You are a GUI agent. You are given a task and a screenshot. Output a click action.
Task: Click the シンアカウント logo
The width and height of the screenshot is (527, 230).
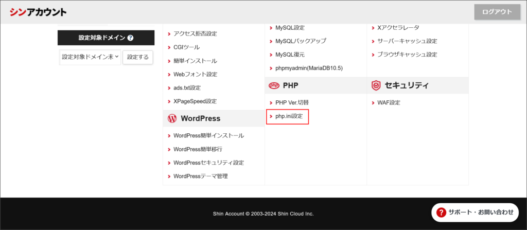pos(38,12)
